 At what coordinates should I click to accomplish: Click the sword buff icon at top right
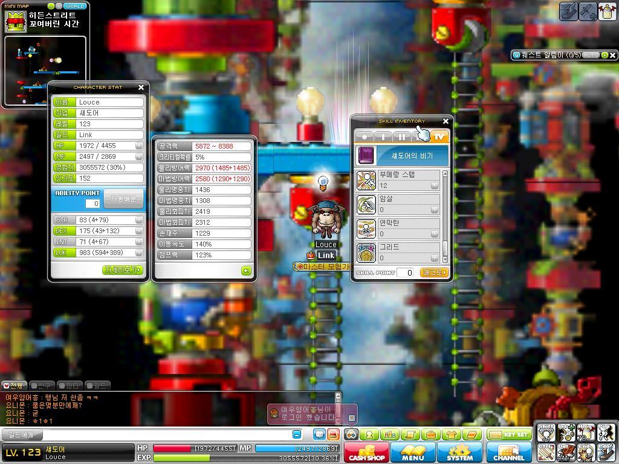coord(588,11)
